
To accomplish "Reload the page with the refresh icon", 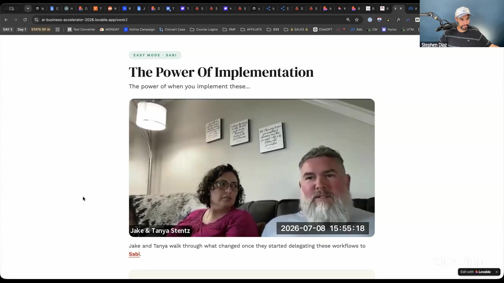I will tap(25, 20).
